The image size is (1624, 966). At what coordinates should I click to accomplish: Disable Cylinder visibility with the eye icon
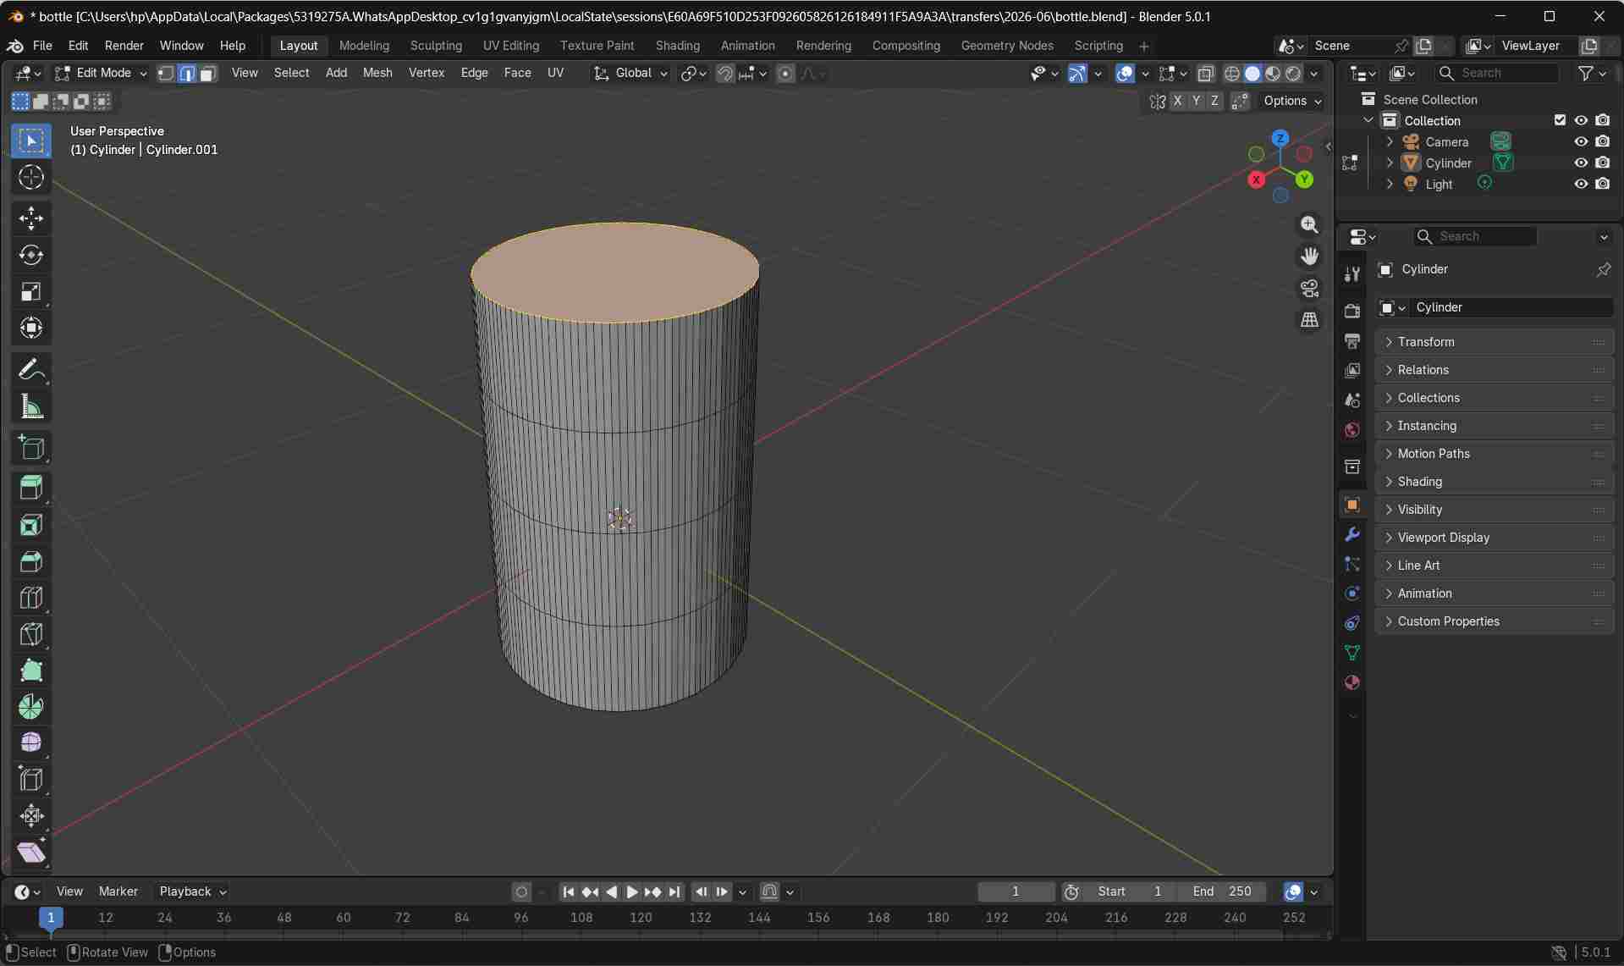(x=1582, y=163)
